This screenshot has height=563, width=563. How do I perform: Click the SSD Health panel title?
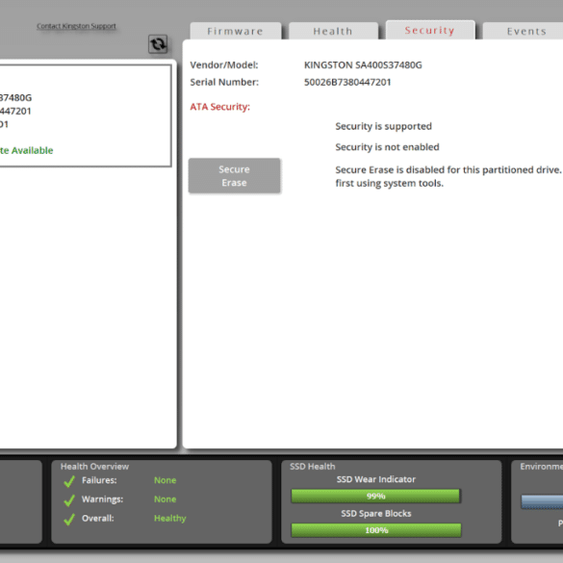click(313, 467)
